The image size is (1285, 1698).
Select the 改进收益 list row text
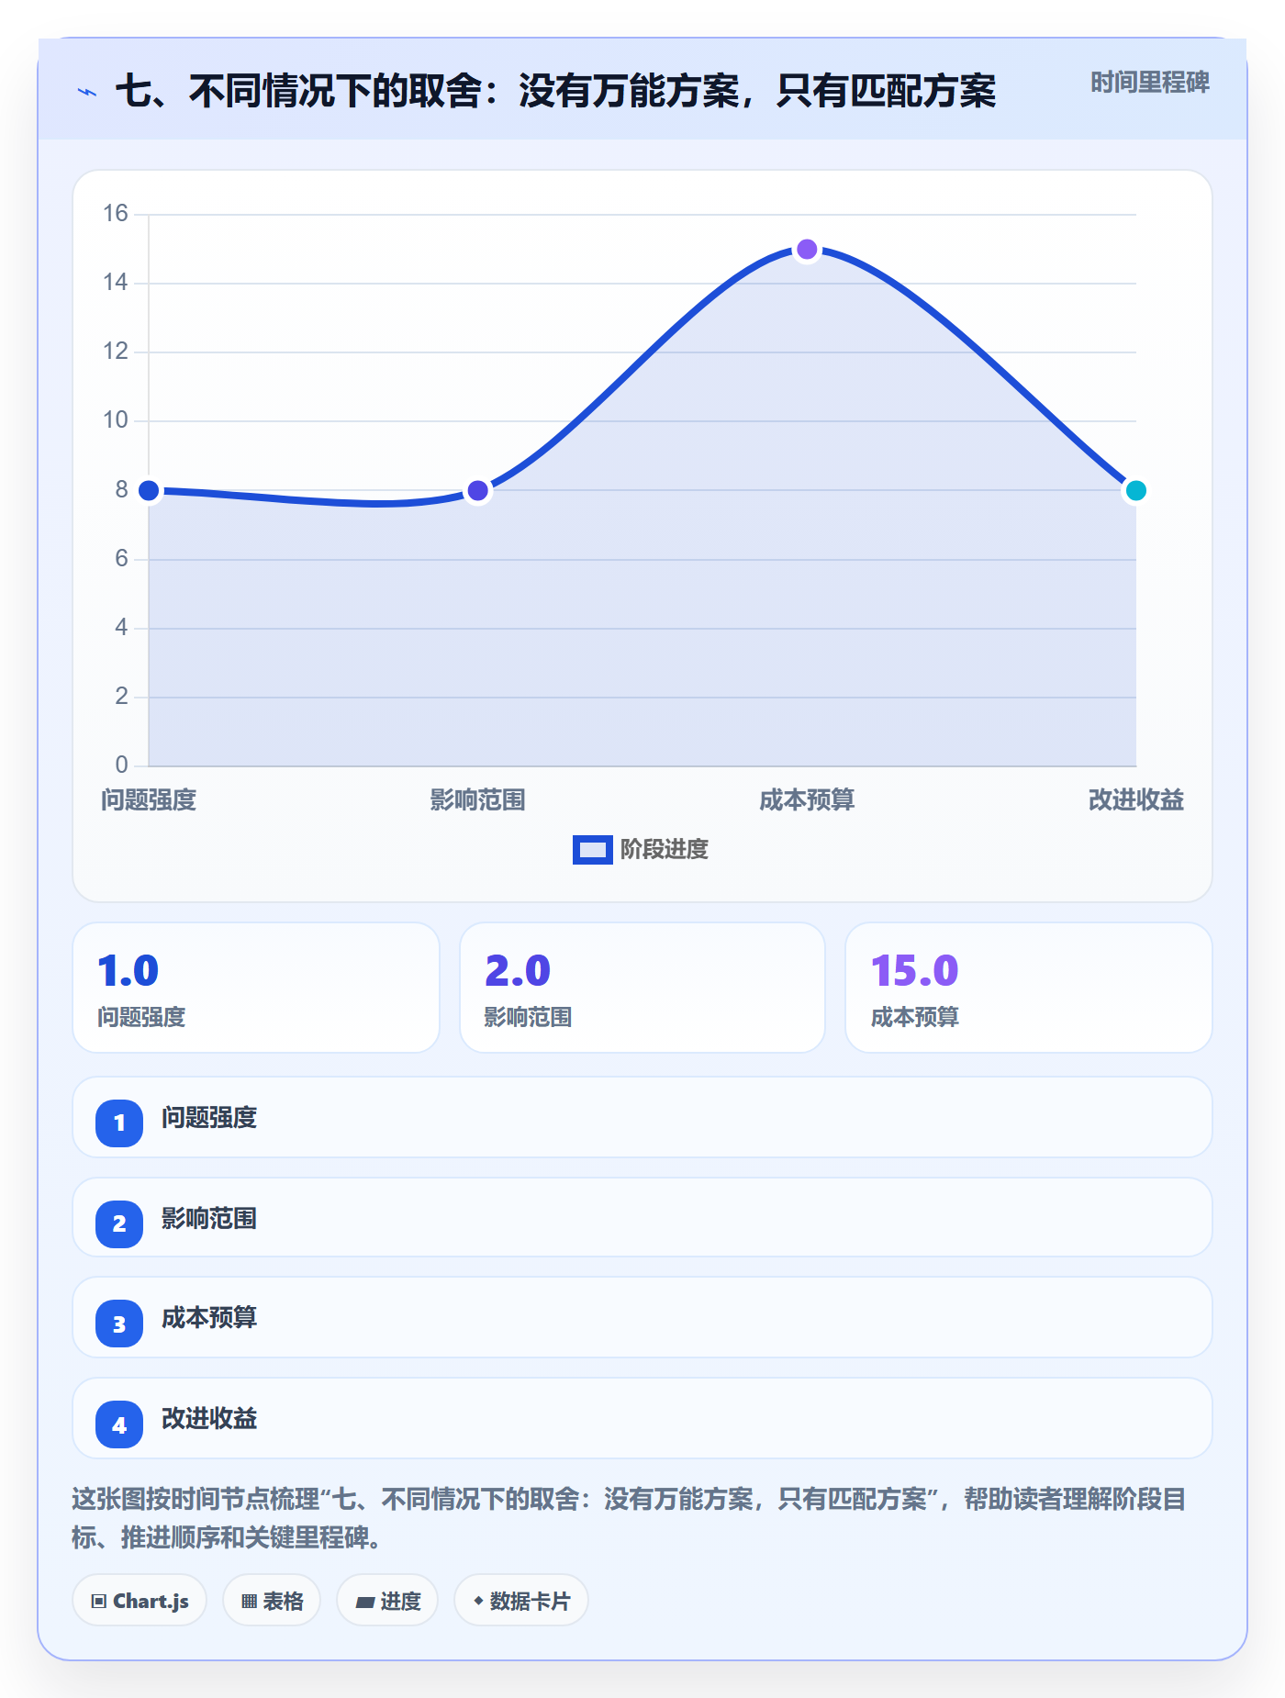pyautogui.click(x=209, y=1419)
